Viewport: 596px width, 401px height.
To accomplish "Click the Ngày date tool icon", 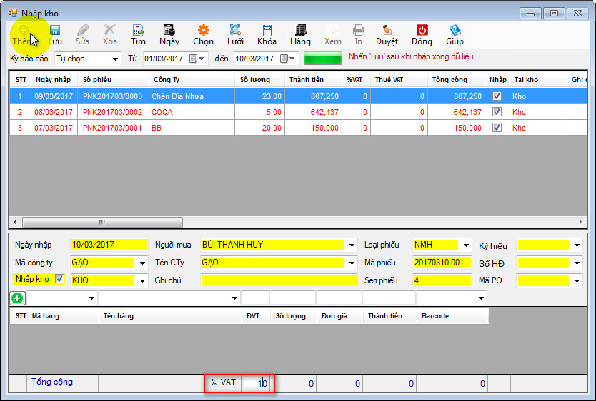I will (169, 30).
